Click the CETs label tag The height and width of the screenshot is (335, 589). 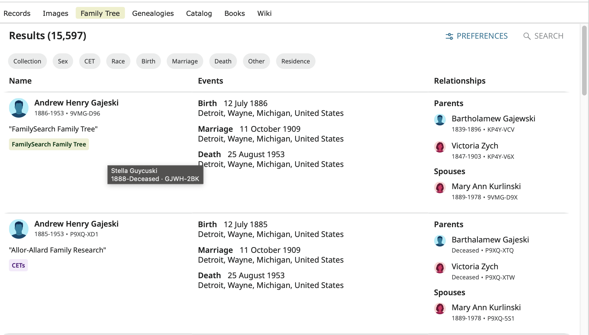pos(18,265)
